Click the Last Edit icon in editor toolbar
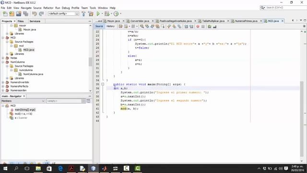The height and width of the screenshot is (173, 307). (120, 26)
